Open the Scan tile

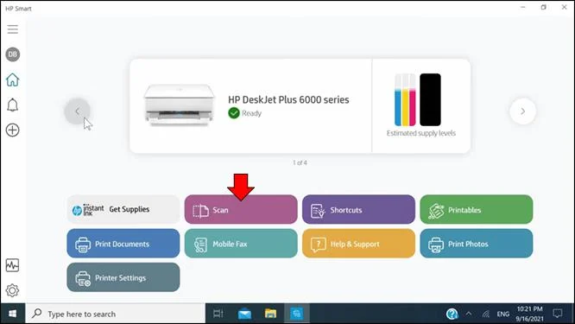241,209
